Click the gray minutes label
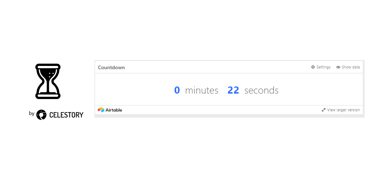390x179 pixels. (x=202, y=90)
